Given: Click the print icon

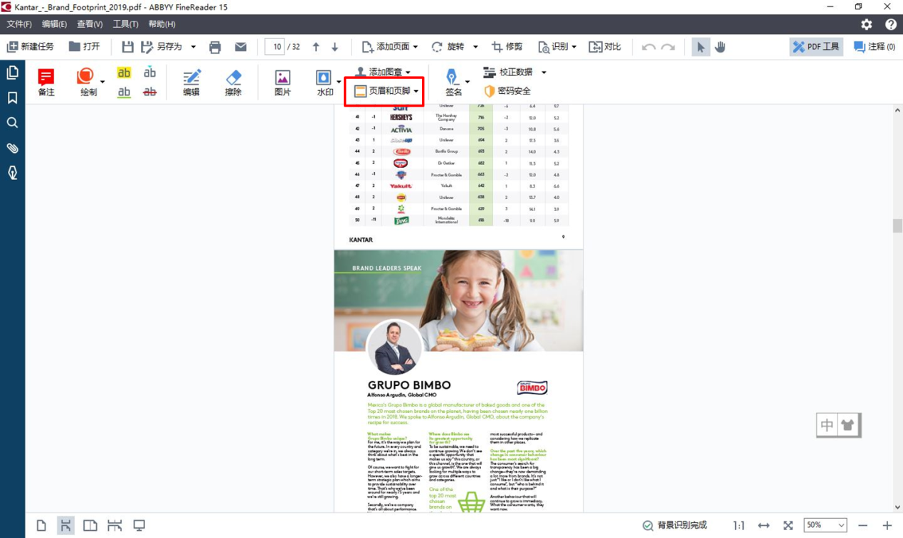Looking at the screenshot, I should pos(215,47).
